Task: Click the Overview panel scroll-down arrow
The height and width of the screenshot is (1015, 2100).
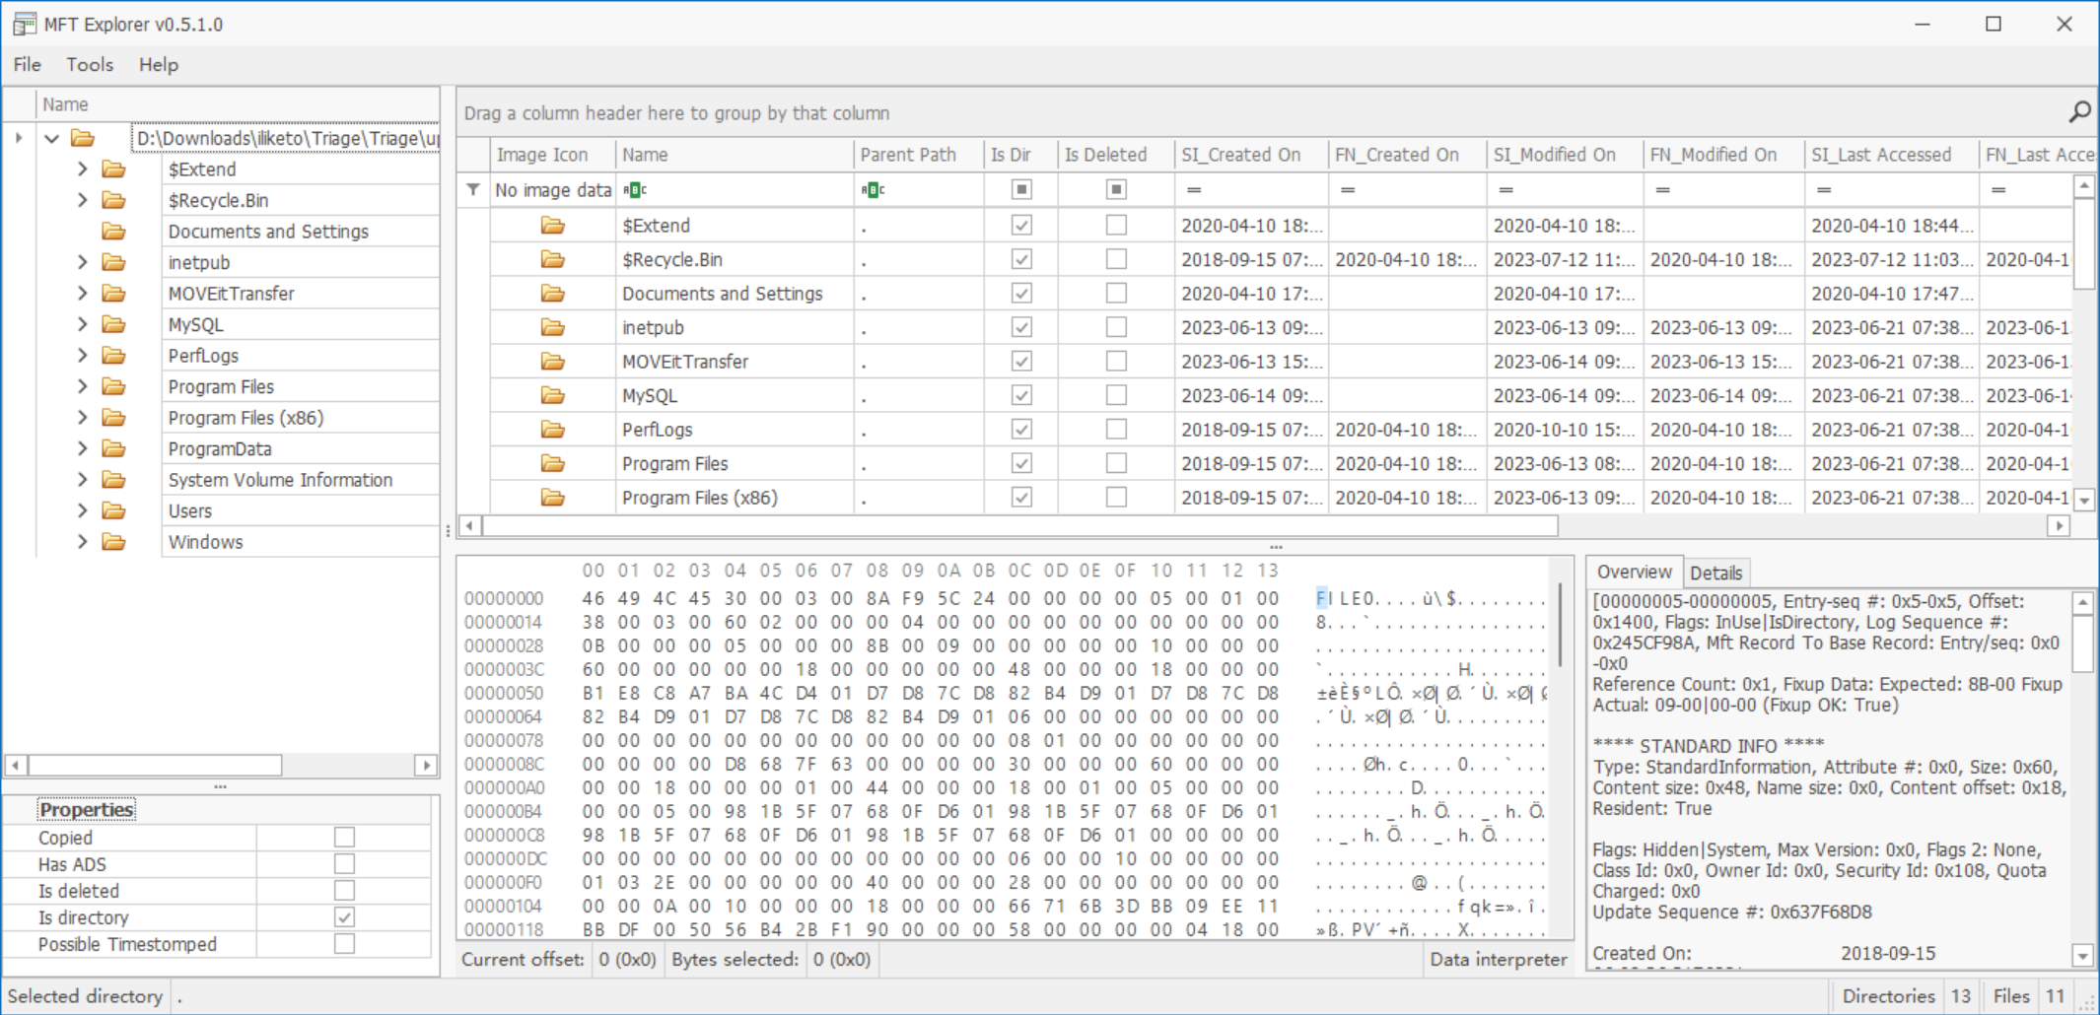Action: coord(2082,955)
